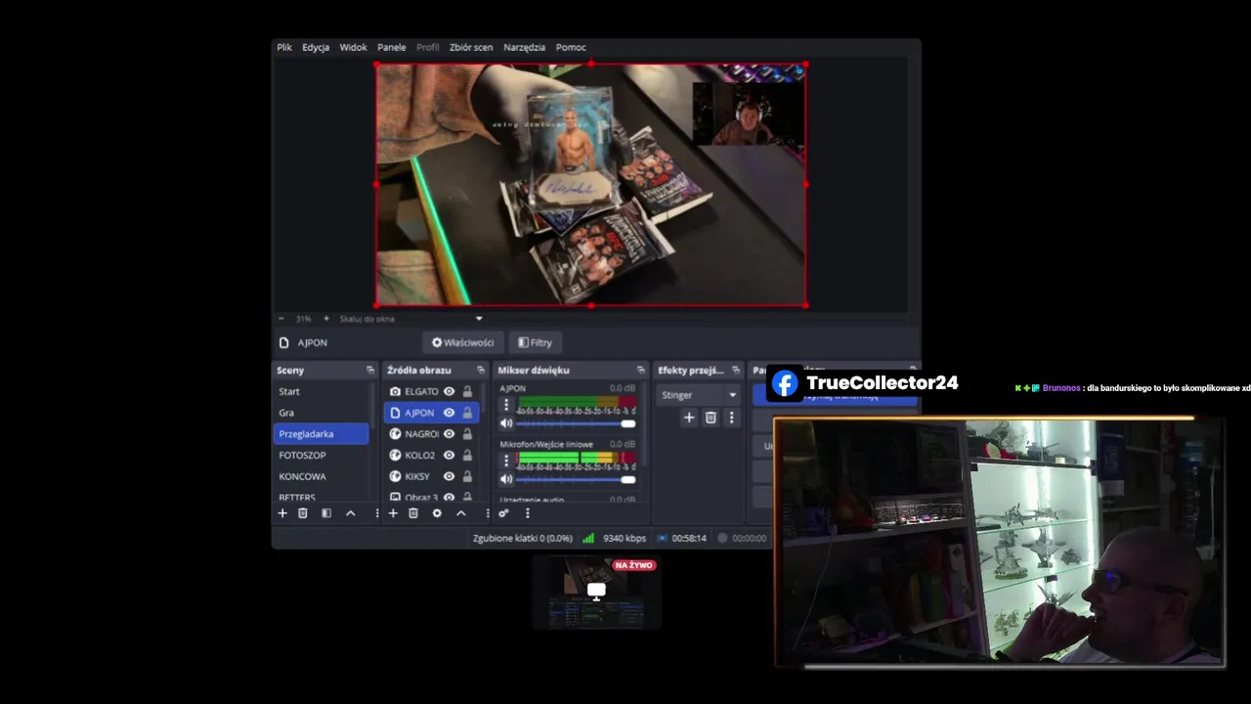
Task: Switch to the Start scene
Action: [322, 391]
